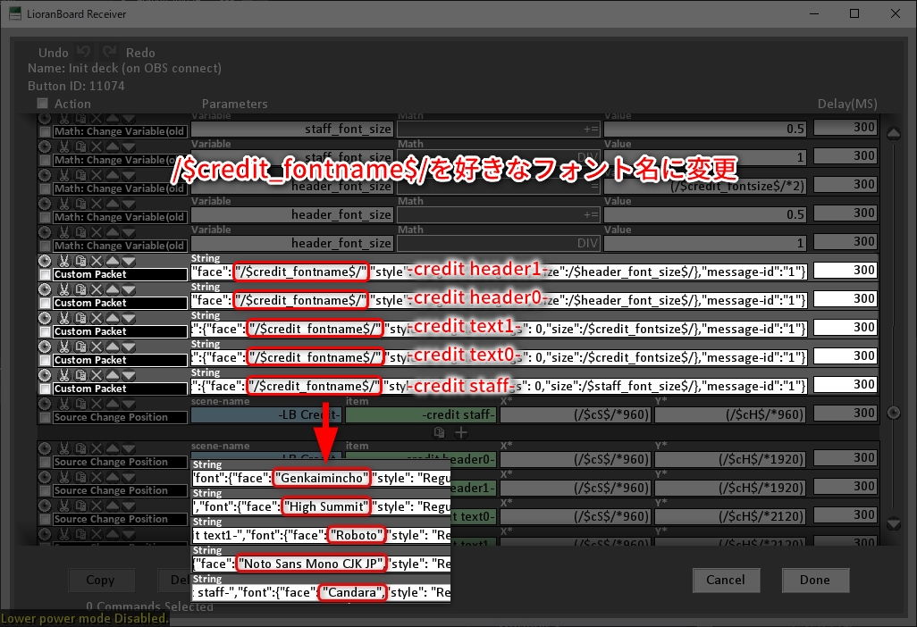Check the Source Change Position row checkbox
Image resolution: width=917 pixels, height=627 pixels.
click(x=44, y=416)
